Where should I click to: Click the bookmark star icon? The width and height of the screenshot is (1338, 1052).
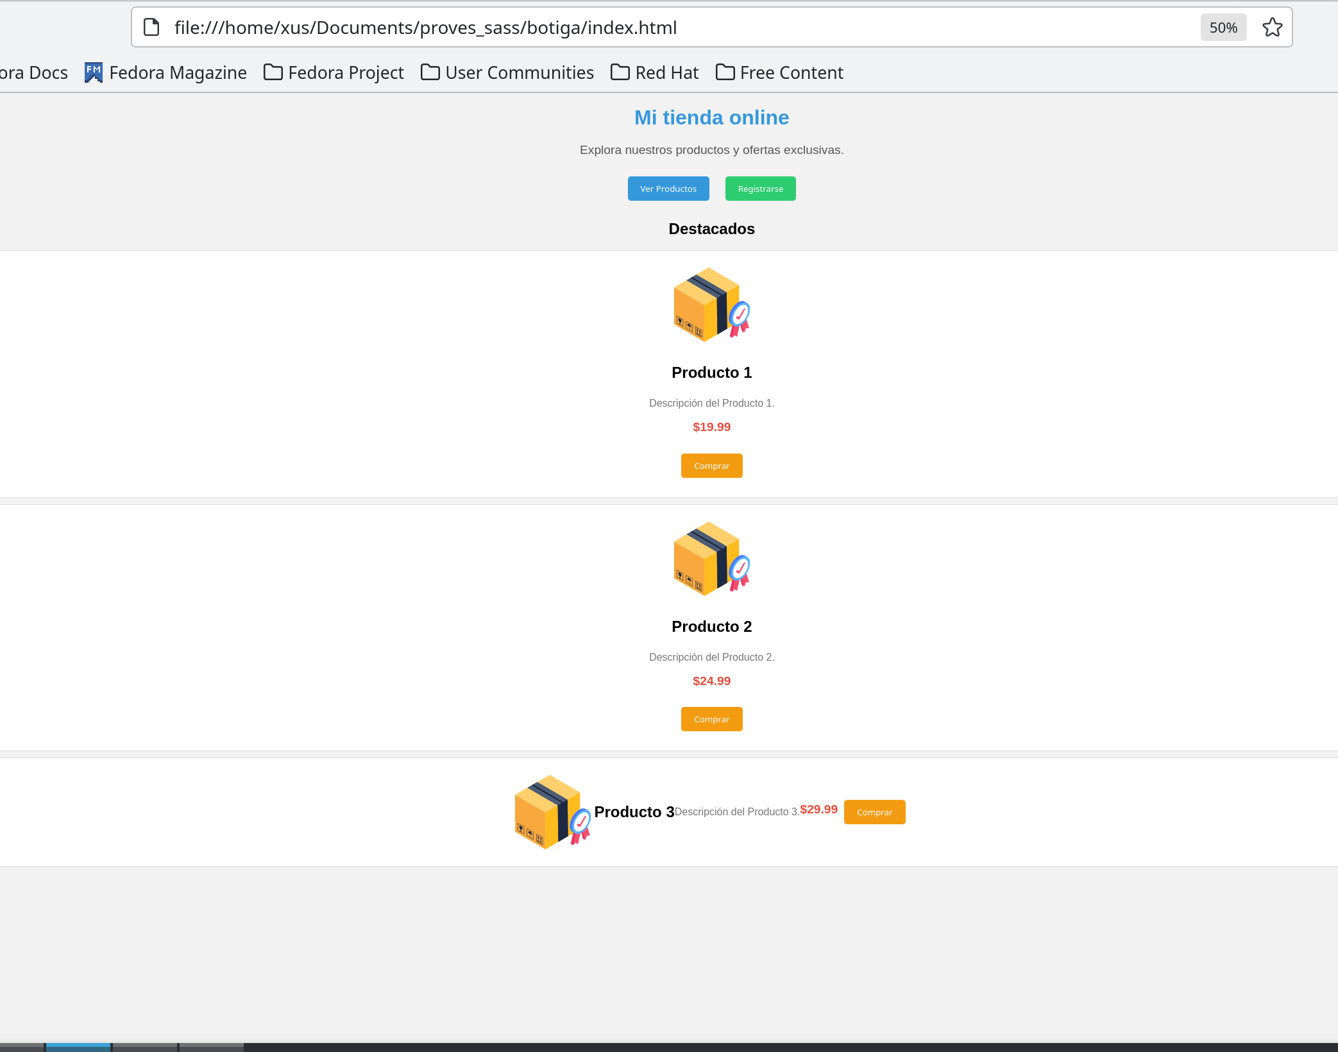click(1272, 28)
